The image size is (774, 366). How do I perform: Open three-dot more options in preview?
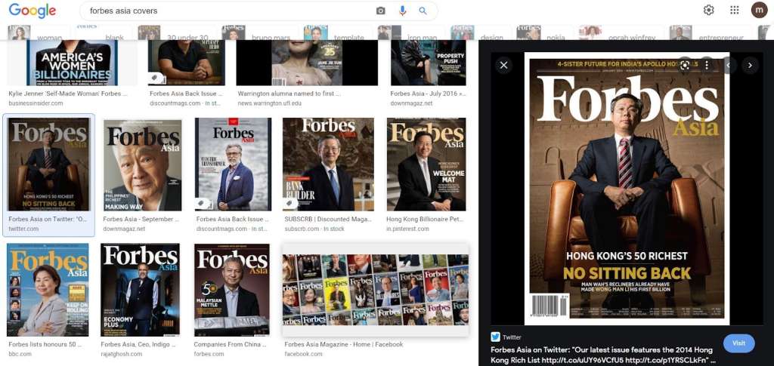click(x=706, y=66)
